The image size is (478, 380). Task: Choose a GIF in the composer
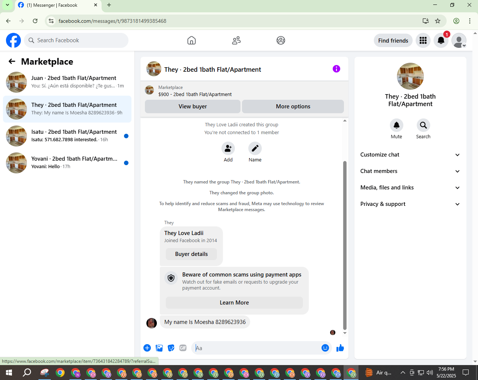point(183,348)
